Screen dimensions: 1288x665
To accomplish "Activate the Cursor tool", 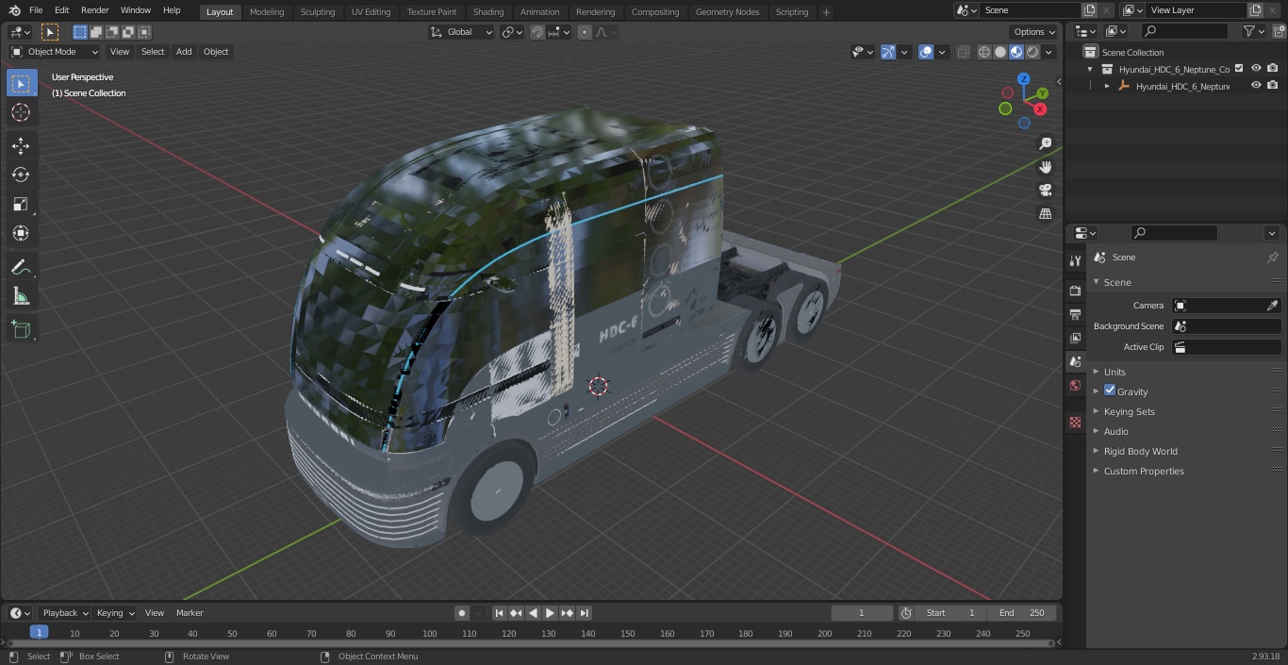I will (21, 112).
